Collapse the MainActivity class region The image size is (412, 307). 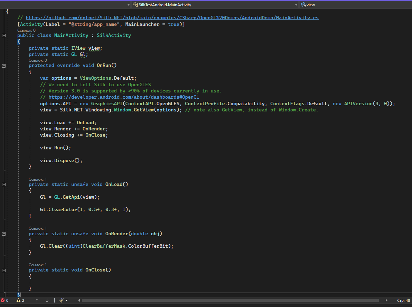3,35
